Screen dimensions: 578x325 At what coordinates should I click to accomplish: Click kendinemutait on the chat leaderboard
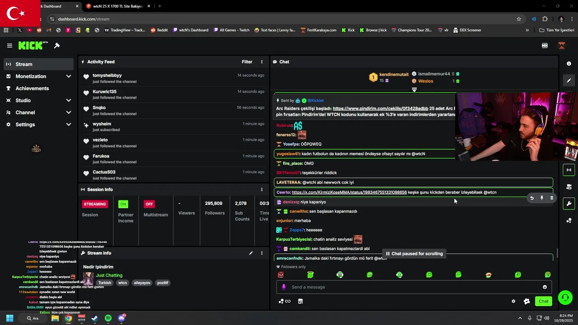[394, 74]
